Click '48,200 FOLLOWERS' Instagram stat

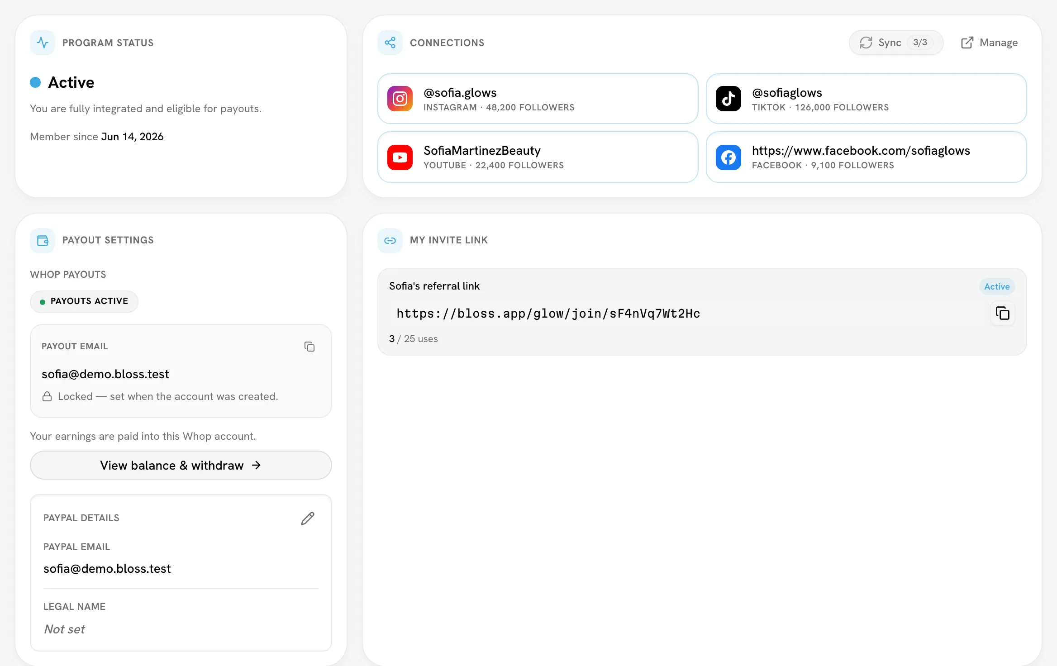tap(530, 108)
